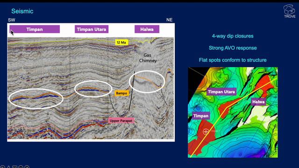
Task: Click the orange Bampo horizon label
Action: coord(121,93)
